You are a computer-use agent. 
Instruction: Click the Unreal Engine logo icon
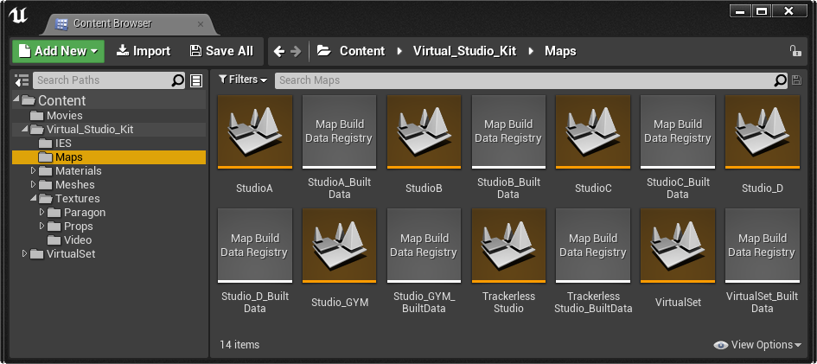(17, 15)
